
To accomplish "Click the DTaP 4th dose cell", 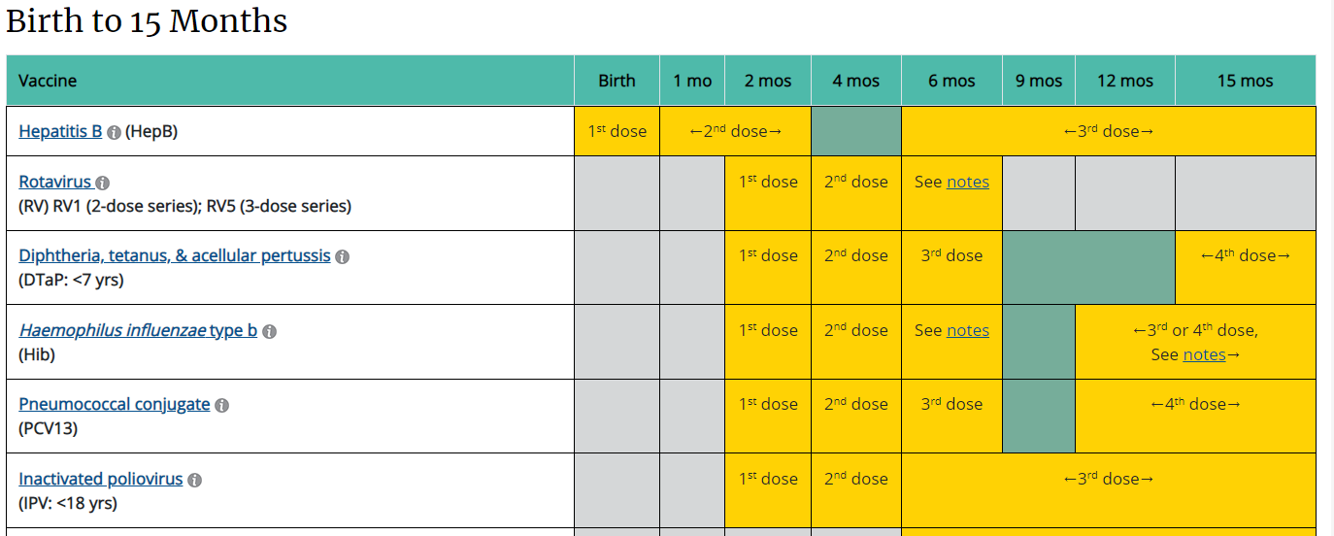I will click(1245, 256).
